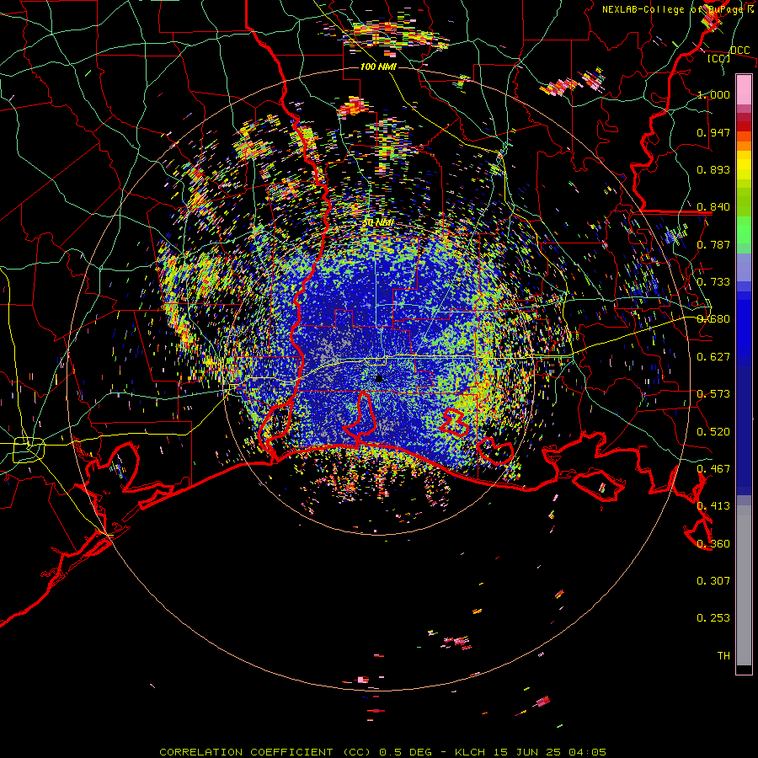
Task: Click the 0.467 legend value
Action: pos(713,469)
